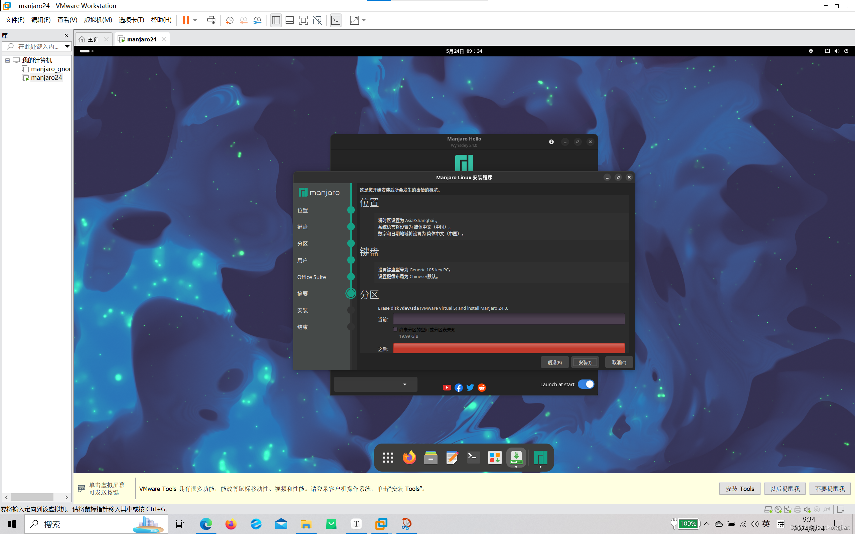
Task: Click 安装(I) to start installation
Action: click(x=585, y=362)
